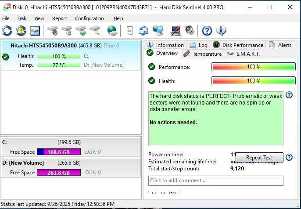The width and height of the screenshot is (301, 209).
Task: Click the monitor with pen configuration icon
Action: (176, 31)
